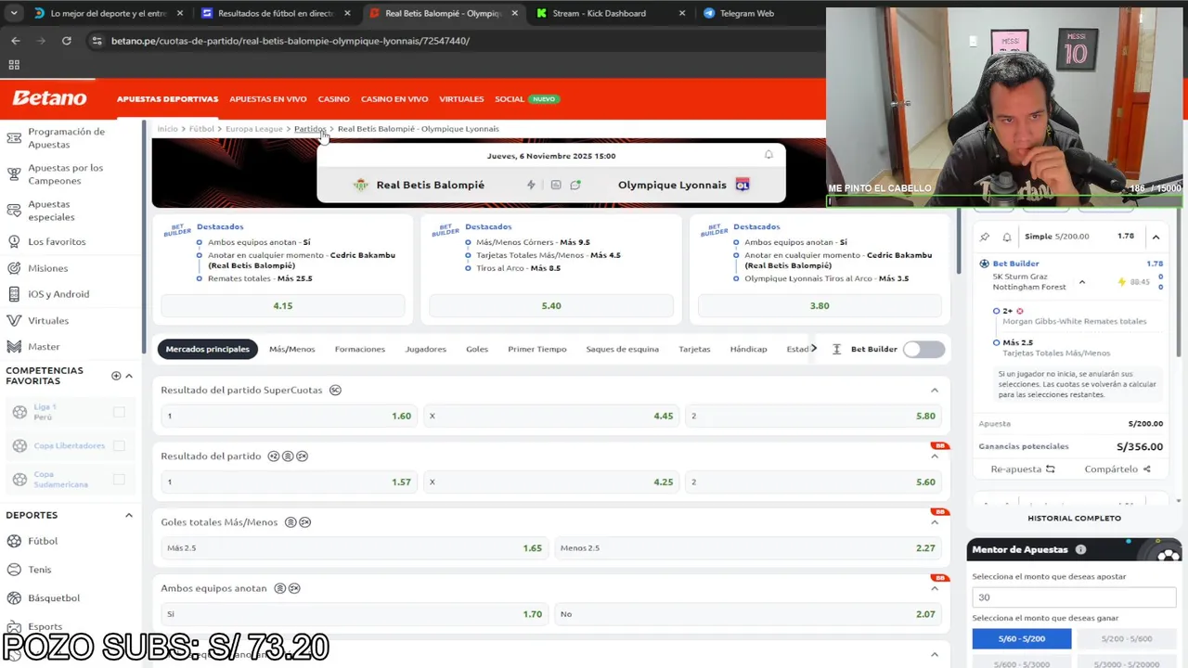Image resolution: width=1188 pixels, height=668 pixels.
Task: Click the Tenis ball icon under Deportes
Action: click(x=15, y=570)
